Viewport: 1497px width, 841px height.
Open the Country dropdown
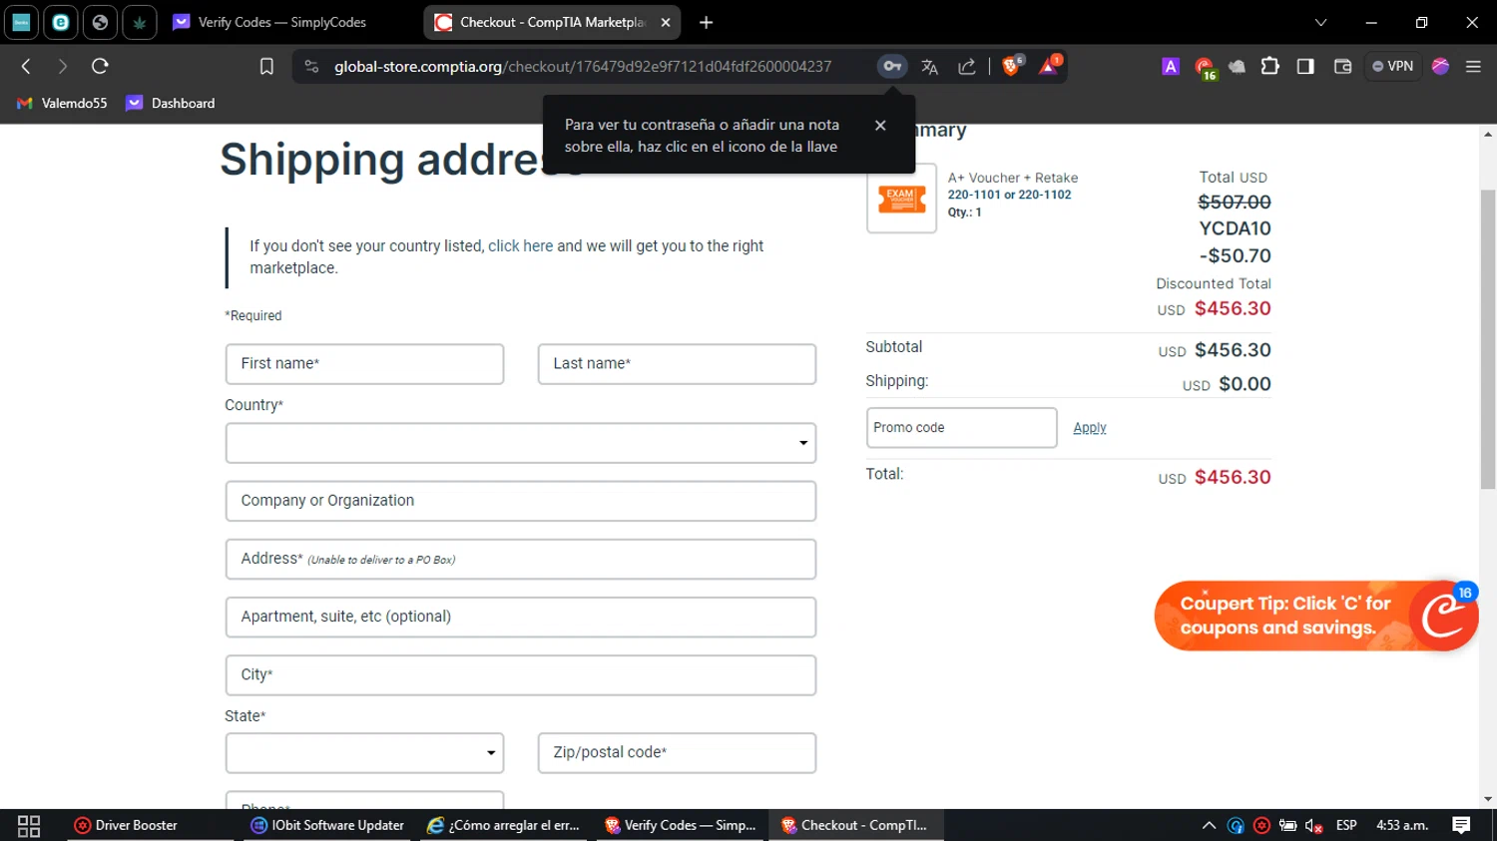pyautogui.click(x=520, y=443)
